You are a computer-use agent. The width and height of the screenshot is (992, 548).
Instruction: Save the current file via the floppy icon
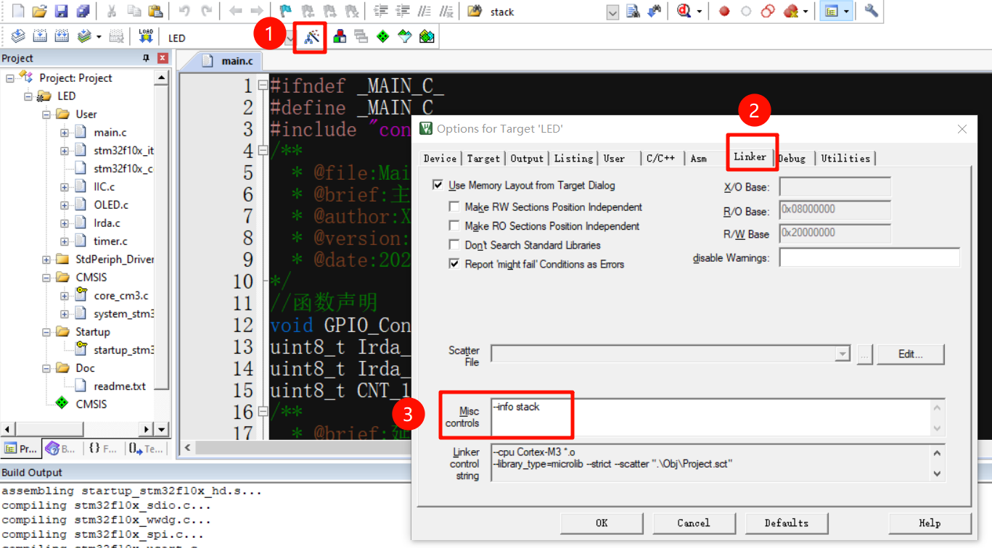tap(62, 11)
